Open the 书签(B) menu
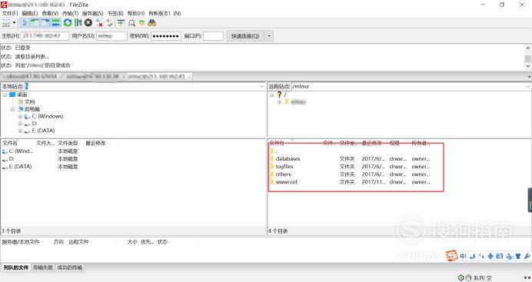532x282 pixels. [x=115, y=13]
